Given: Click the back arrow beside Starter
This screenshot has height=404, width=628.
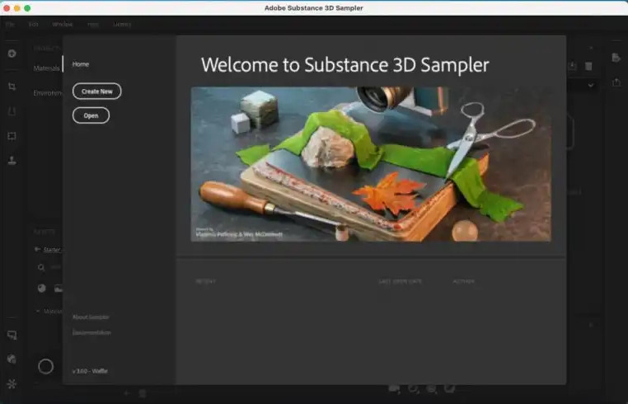Looking at the screenshot, I should pos(37,249).
